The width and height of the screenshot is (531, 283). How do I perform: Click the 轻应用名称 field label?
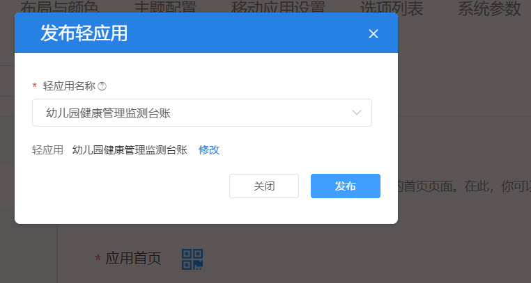point(69,86)
